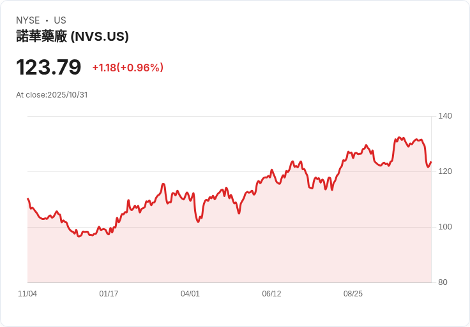Click the sharp April dip in the chart line
Viewport: 470px width, 327px height.
click(198, 222)
